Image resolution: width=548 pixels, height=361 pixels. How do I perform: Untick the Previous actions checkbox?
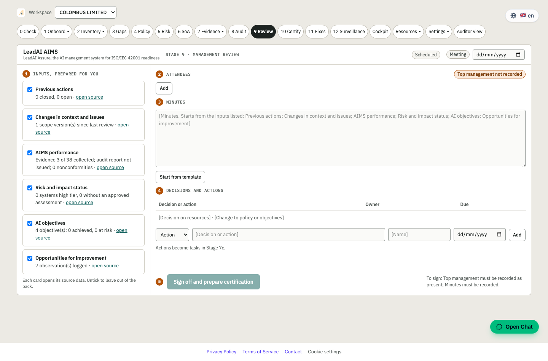point(30,89)
